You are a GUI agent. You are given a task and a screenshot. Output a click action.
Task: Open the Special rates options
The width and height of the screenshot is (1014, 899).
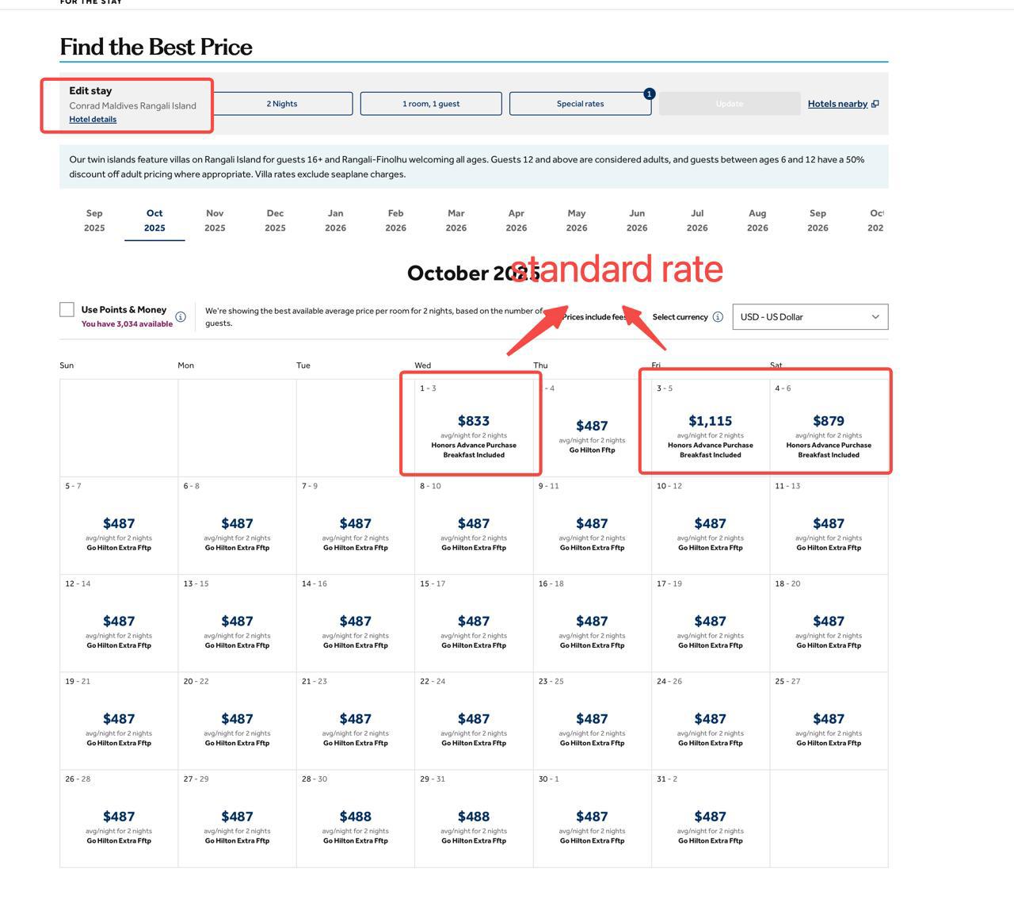coord(580,104)
